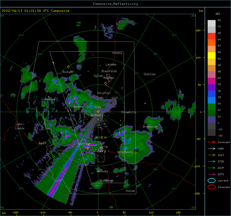Screen dimensions: 231x216
Task: Select the orange 111V arrow legend entry
Action: point(211,155)
